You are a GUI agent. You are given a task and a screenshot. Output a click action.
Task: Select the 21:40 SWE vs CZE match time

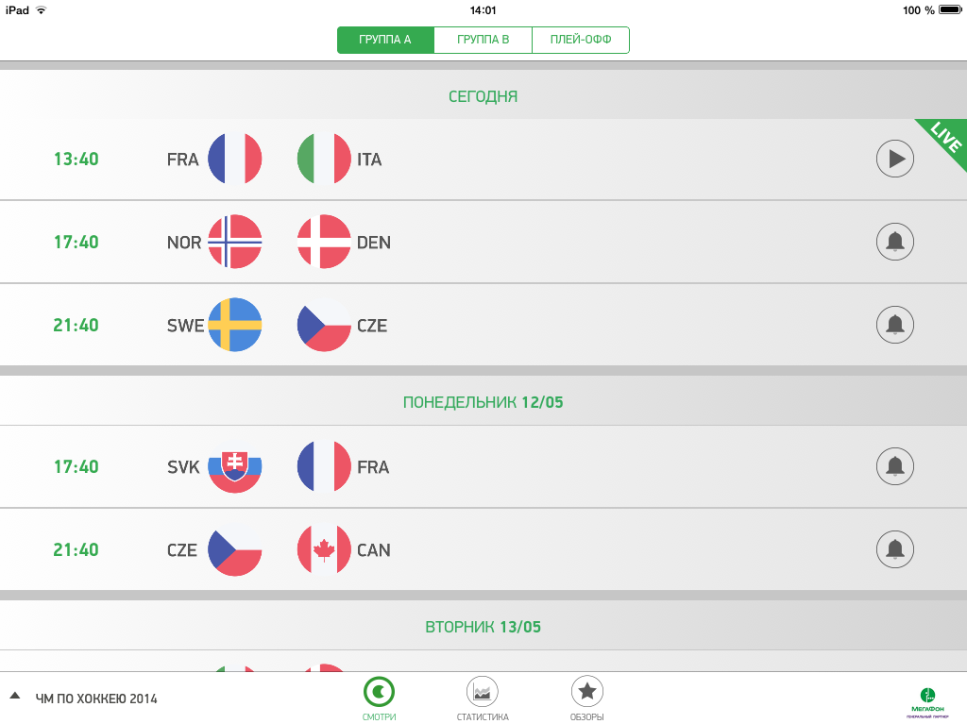point(76,325)
